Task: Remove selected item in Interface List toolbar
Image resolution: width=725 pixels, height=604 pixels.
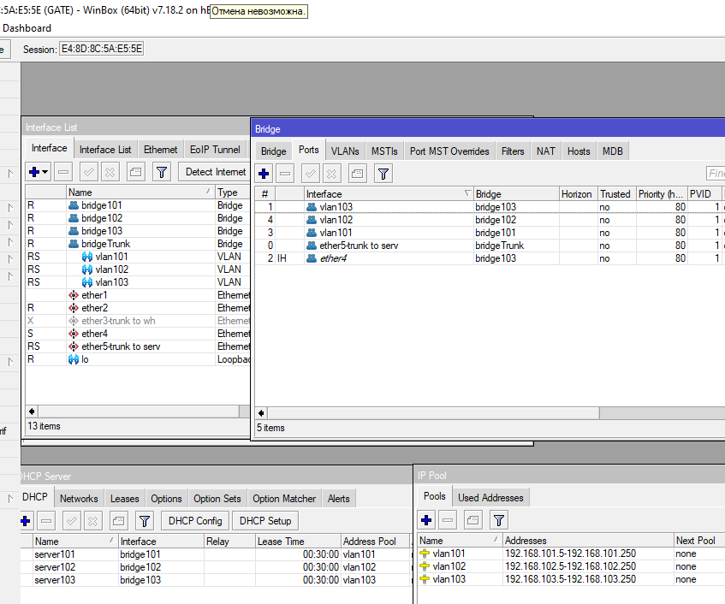Action: (x=63, y=172)
